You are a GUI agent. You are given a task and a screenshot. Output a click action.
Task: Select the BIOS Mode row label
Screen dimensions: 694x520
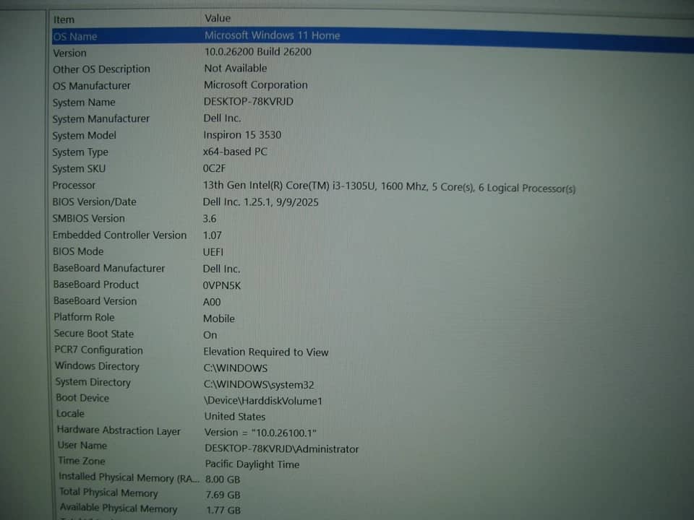coord(78,251)
